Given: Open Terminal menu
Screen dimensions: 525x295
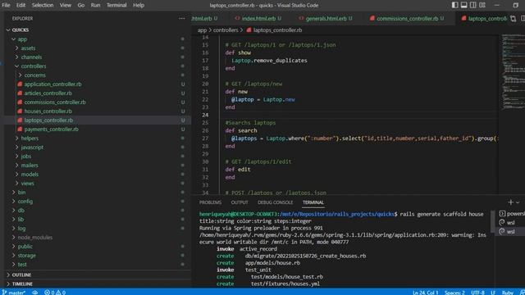Looking at the screenshot, I should (x=116, y=5).
